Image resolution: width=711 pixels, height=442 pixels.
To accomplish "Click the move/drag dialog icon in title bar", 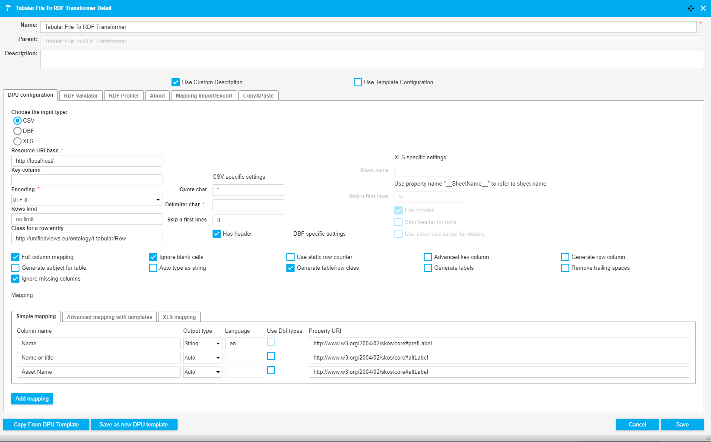I will click(691, 8).
